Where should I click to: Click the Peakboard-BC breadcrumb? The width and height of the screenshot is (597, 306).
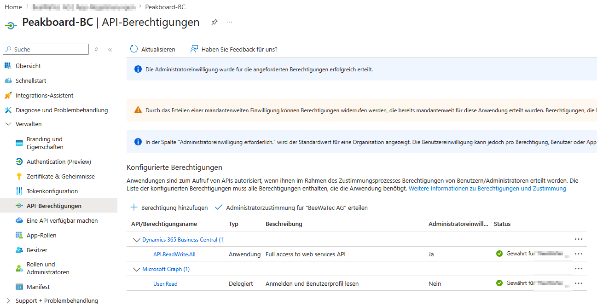point(165,7)
